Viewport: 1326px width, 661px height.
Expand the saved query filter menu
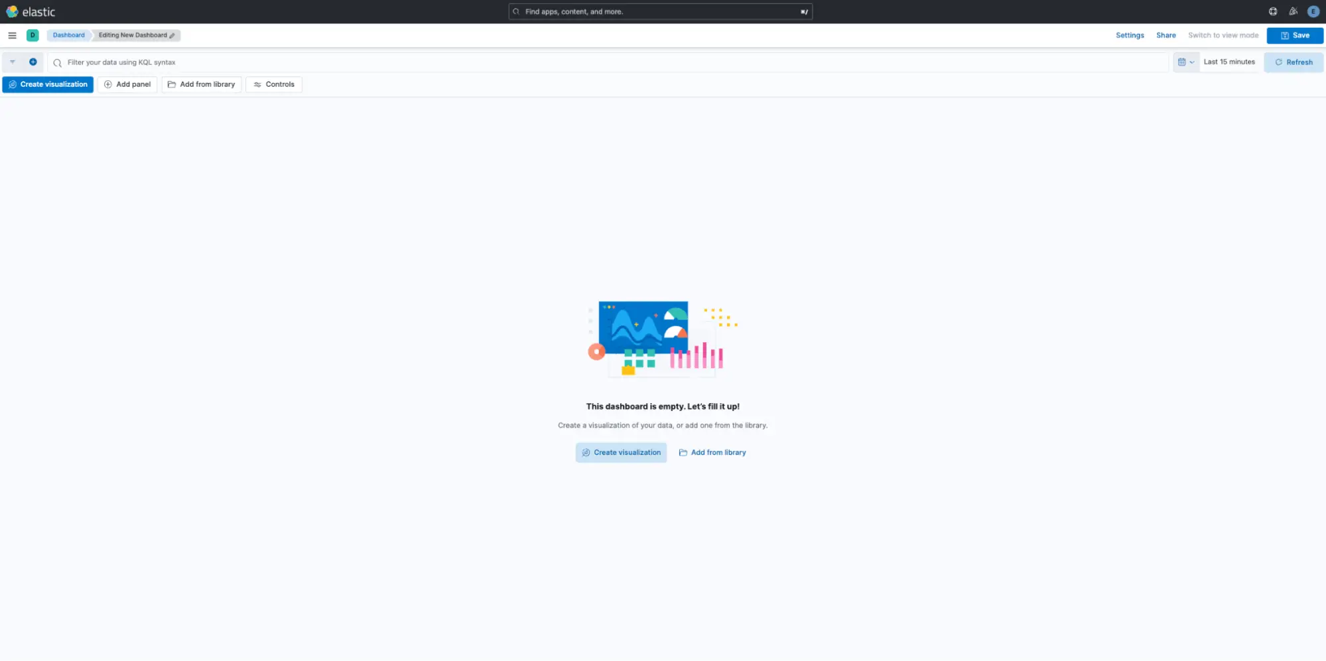[x=13, y=62]
